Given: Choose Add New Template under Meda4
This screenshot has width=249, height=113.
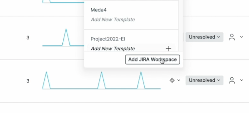Looking at the screenshot, I should click(113, 20).
